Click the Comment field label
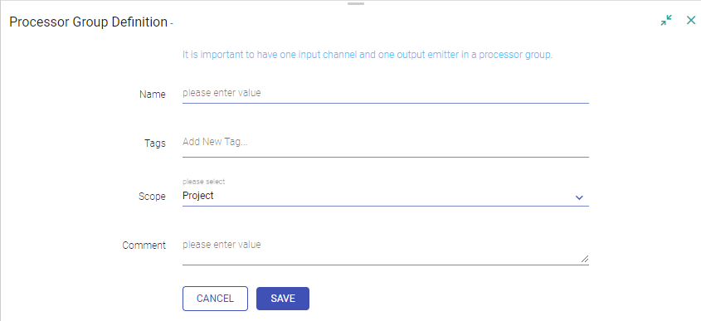701x321 pixels. point(144,245)
